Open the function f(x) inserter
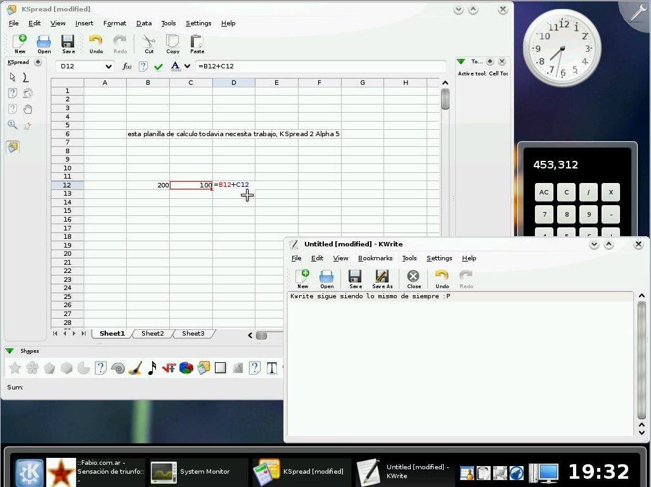This screenshot has width=651, height=487. tap(127, 66)
